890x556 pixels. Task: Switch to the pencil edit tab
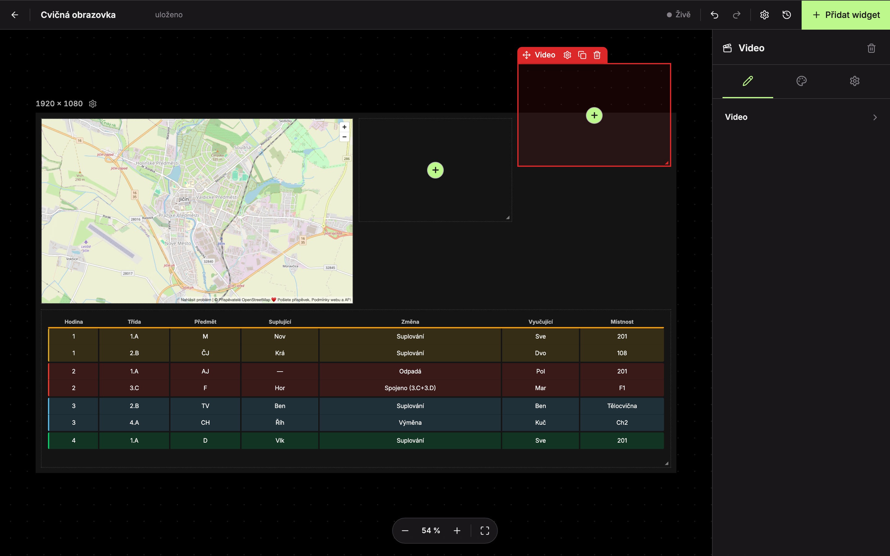tap(748, 81)
